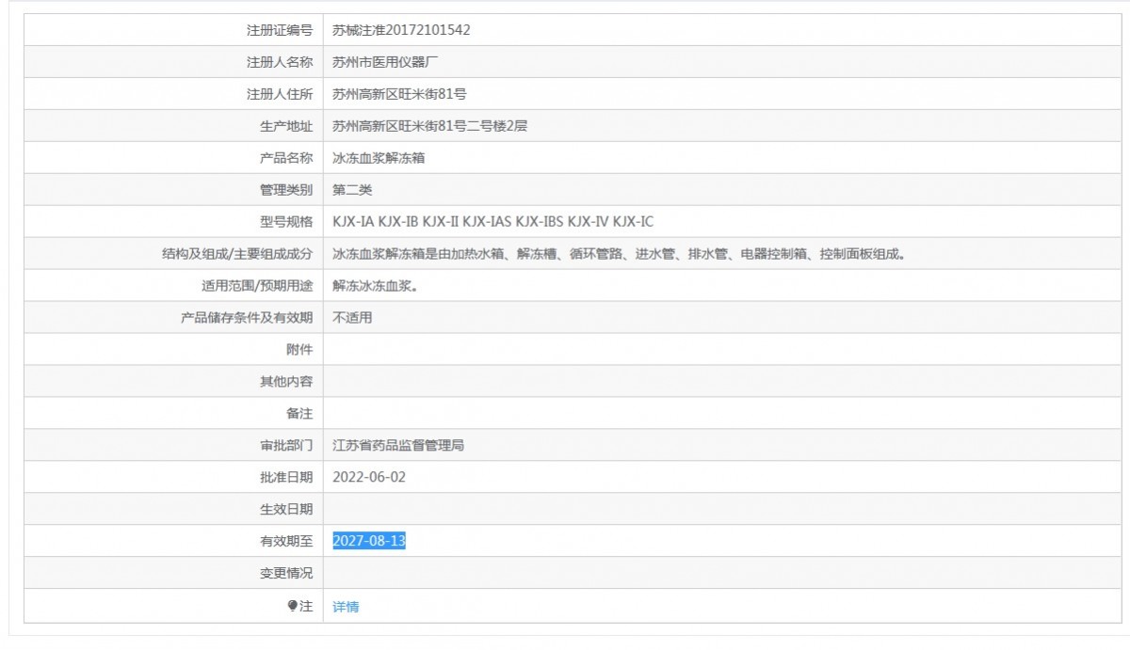Click the production address ending in 二号楼2层

[x=429, y=126]
